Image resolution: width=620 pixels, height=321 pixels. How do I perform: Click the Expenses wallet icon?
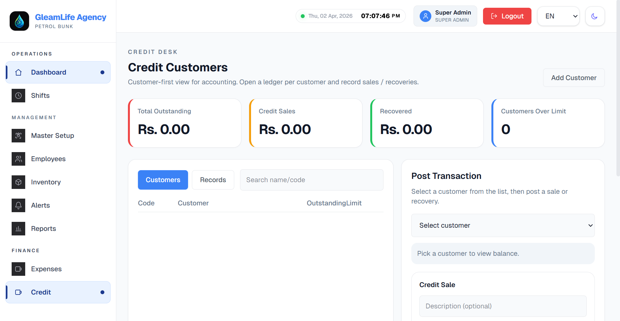[18, 269]
